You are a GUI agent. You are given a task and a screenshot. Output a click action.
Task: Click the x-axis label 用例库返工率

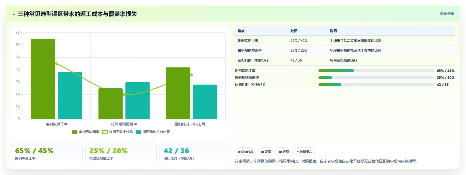tap(56, 124)
